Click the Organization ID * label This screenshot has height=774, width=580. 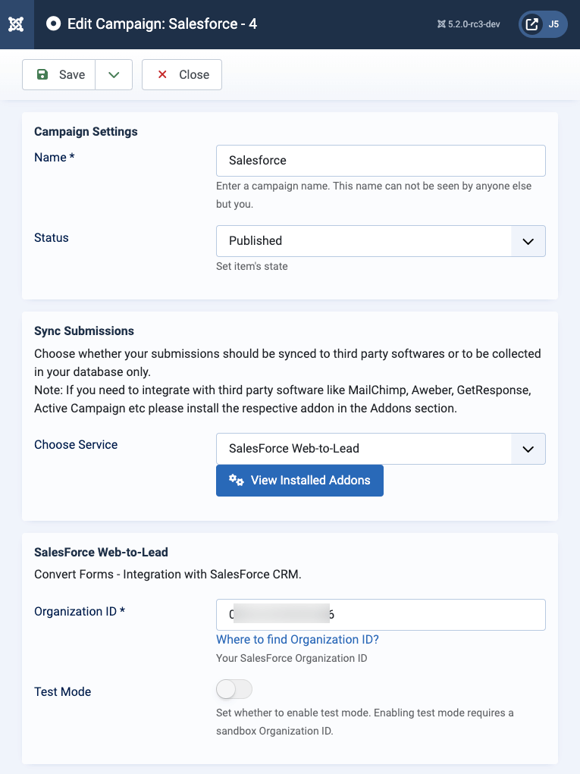80,611
